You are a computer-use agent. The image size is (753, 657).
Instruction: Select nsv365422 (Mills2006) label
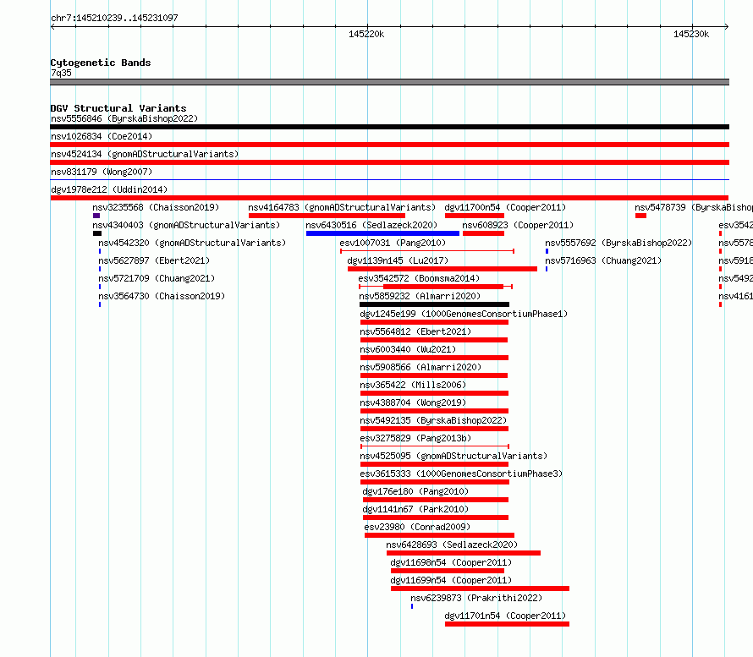(x=413, y=385)
